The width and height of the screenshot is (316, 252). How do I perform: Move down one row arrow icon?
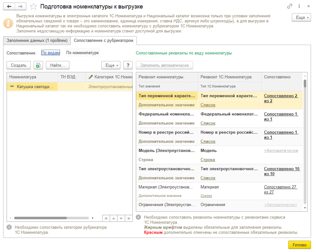point(121,218)
